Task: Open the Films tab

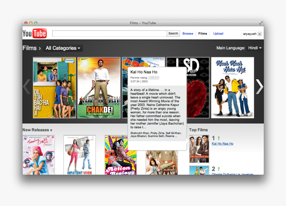Action: pyautogui.click(x=203, y=34)
